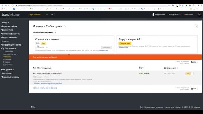Collapse Турбо-страницы section in sidebar
The height and width of the screenshot is (114, 203).
coord(9,48)
